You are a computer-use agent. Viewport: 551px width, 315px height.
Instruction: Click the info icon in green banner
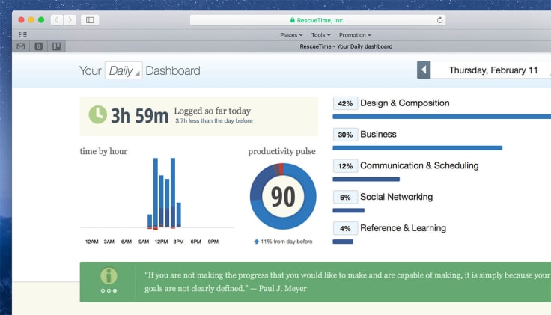click(109, 275)
